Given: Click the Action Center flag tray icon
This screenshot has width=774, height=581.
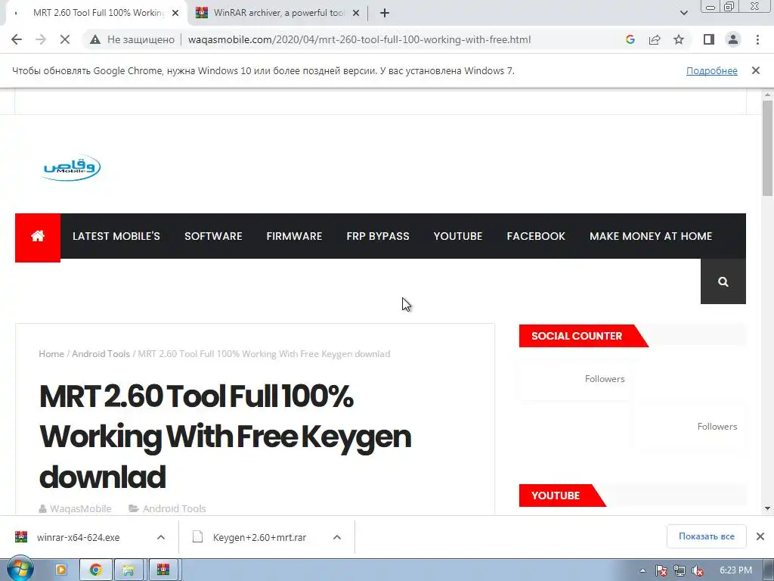Looking at the screenshot, I should [661, 570].
